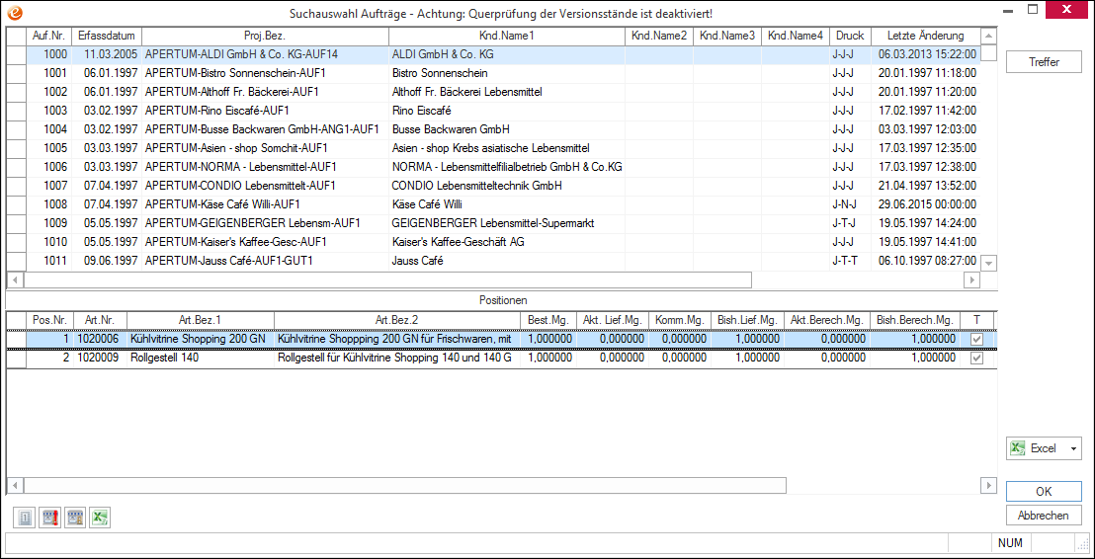Click the orders list horizontal scrollbar left arrow
Screen dimensions: 1095x559
(15, 279)
